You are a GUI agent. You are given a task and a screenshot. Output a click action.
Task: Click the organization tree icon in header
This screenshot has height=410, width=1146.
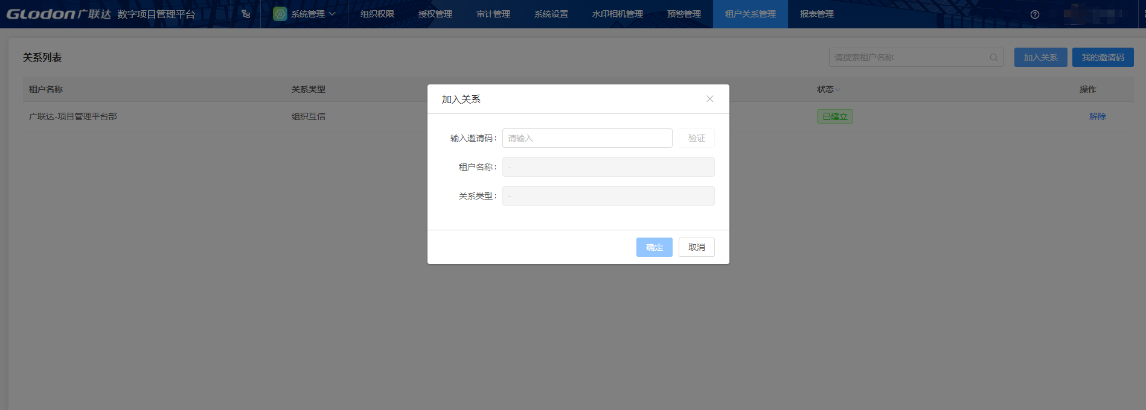point(246,14)
